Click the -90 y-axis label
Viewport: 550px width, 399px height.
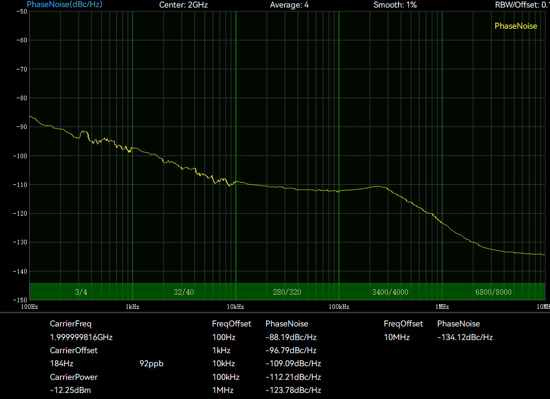click(21, 127)
